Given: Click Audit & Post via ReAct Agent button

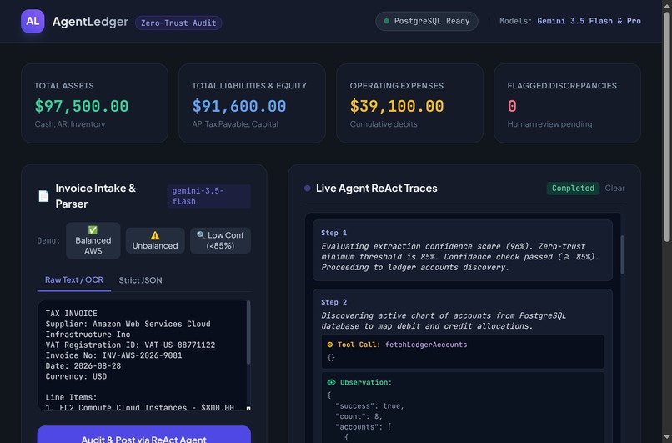Looking at the screenshot, I should pyautogui.click(x=144, y=435).
